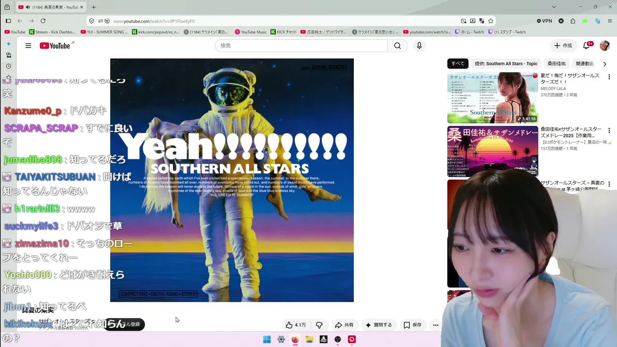
Task: Click the translate page icon in address bar
Action: pyautogui.click(x=482, y=21)
